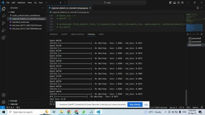Open the Go menu
Screen dimensions: 205x115
35,3
